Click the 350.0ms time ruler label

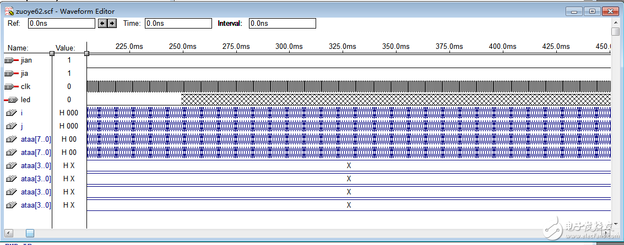[396, 46]
